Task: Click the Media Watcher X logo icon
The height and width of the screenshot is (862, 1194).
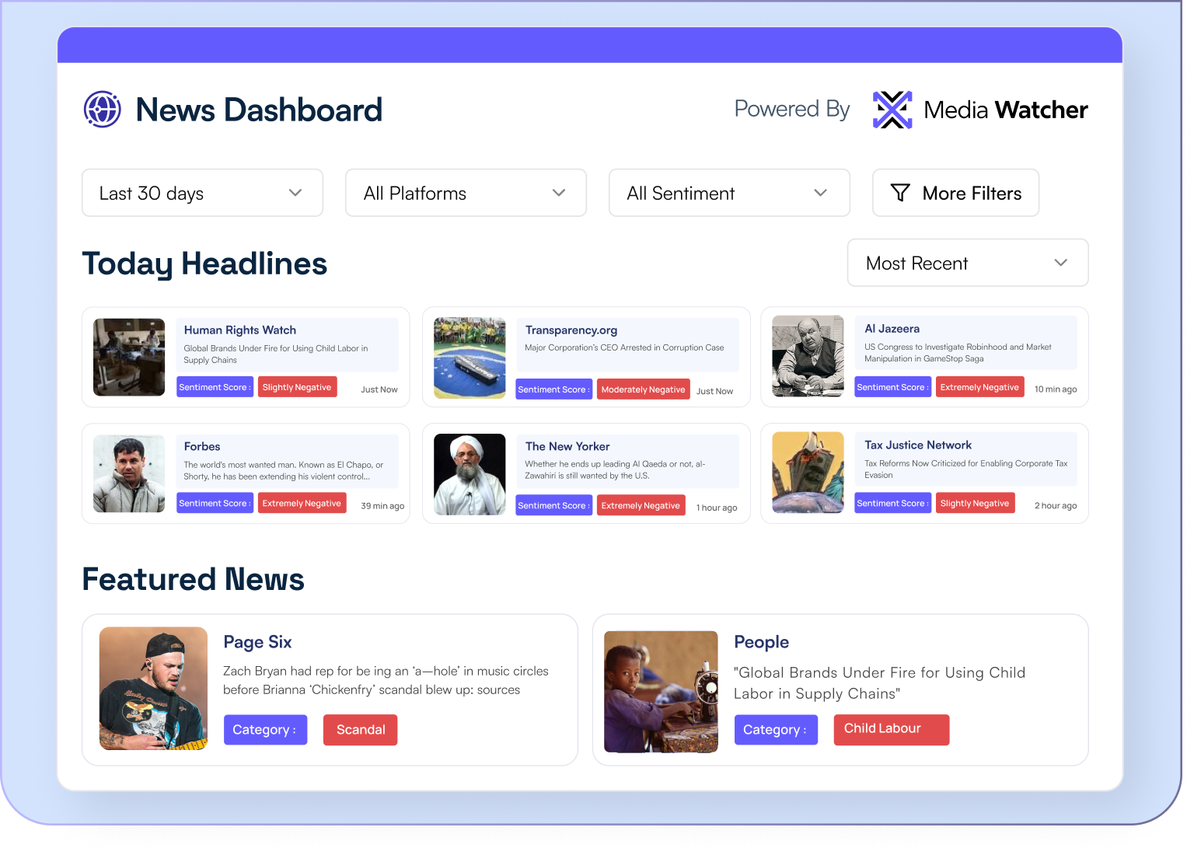Action: (x=892, y=110)
